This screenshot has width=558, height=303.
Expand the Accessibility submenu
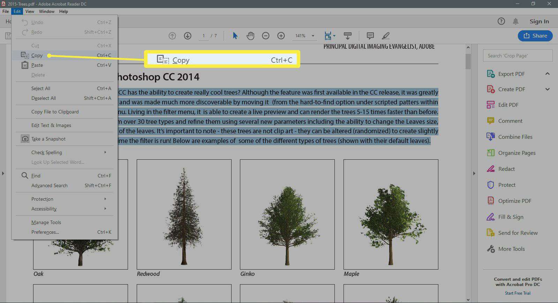[x=105, y=209]
